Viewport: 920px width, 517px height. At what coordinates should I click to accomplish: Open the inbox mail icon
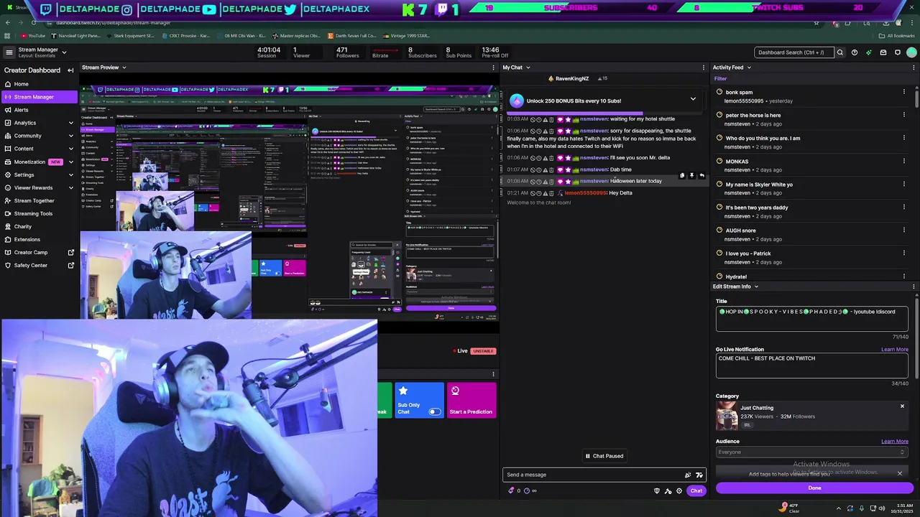[x=883, y=52]
